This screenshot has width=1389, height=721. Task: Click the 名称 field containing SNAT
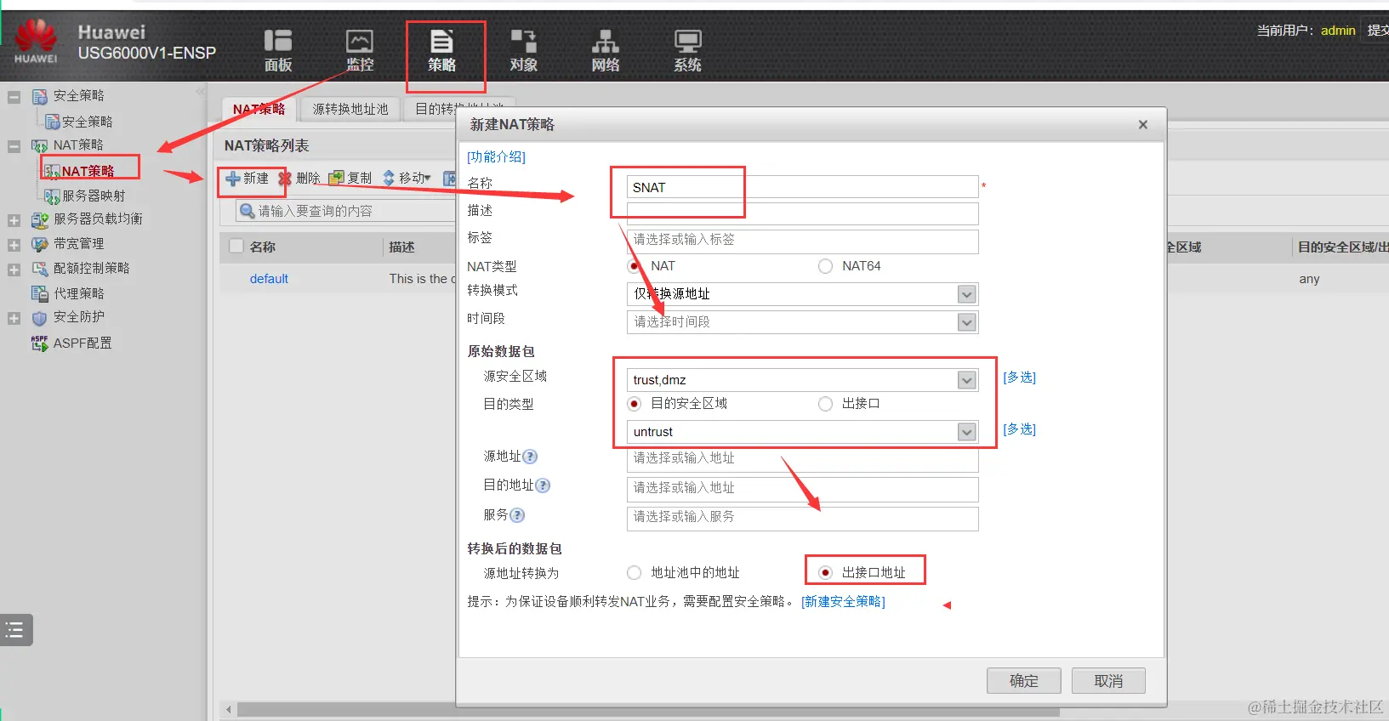click(x=802, y=187)
